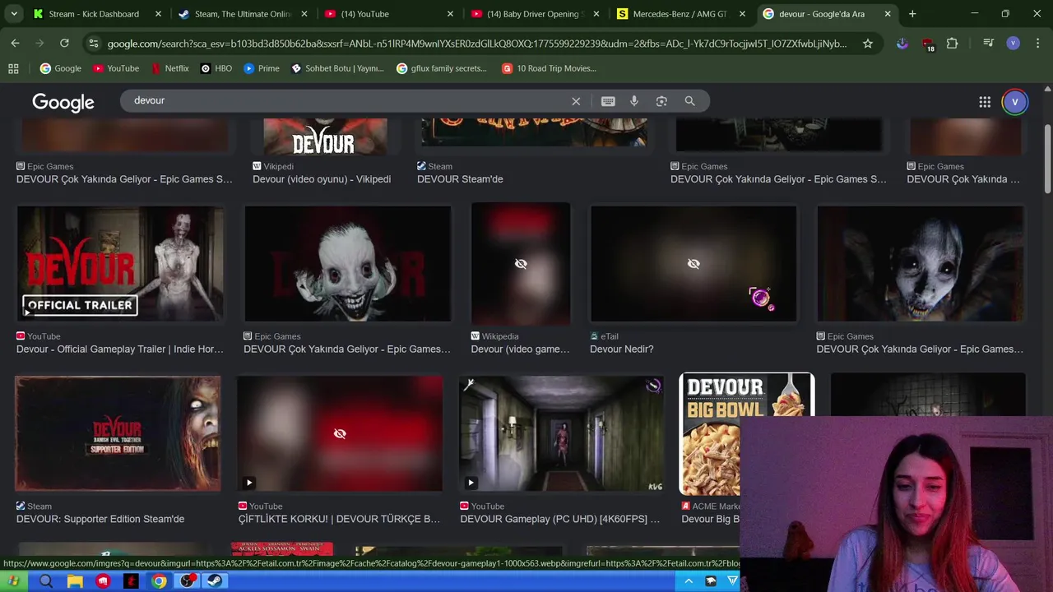Screen dimensions: 1053x592
Task: Open the HBO bookmark
Action: pos(216,68)
